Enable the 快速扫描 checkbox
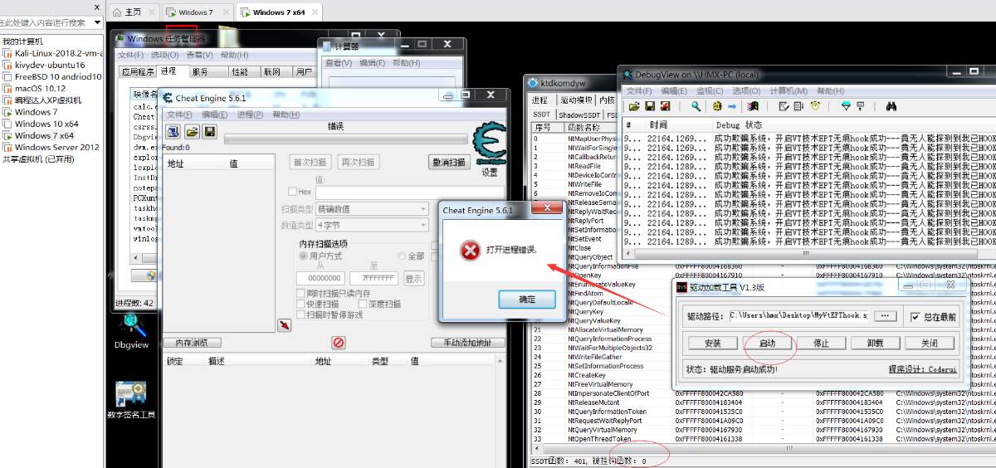This screenshot has height=468, width=996. click(301, 304)
